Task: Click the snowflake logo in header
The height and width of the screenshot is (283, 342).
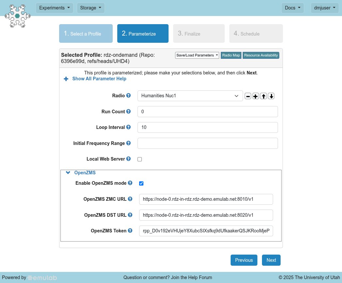Action: pyautogui.click(x=17, y=16)
